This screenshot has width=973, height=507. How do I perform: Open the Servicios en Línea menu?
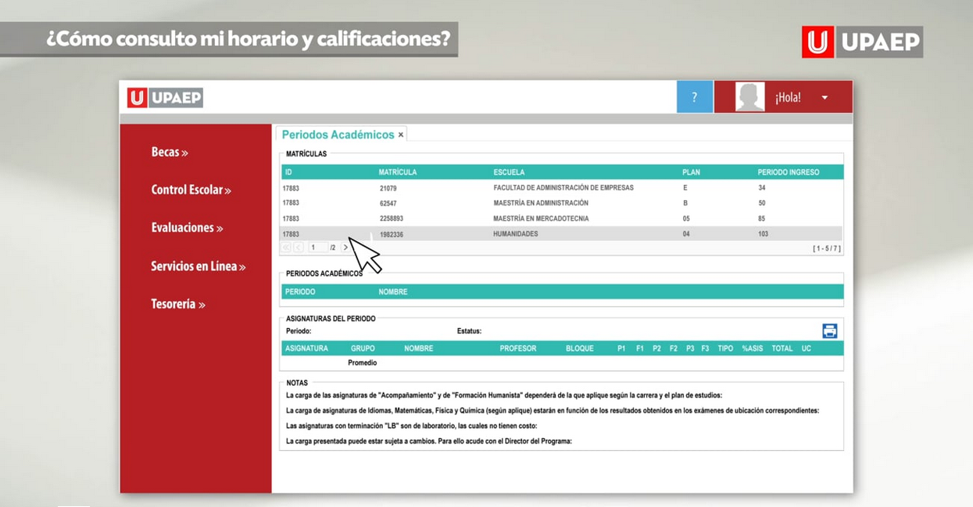(198, 266)
